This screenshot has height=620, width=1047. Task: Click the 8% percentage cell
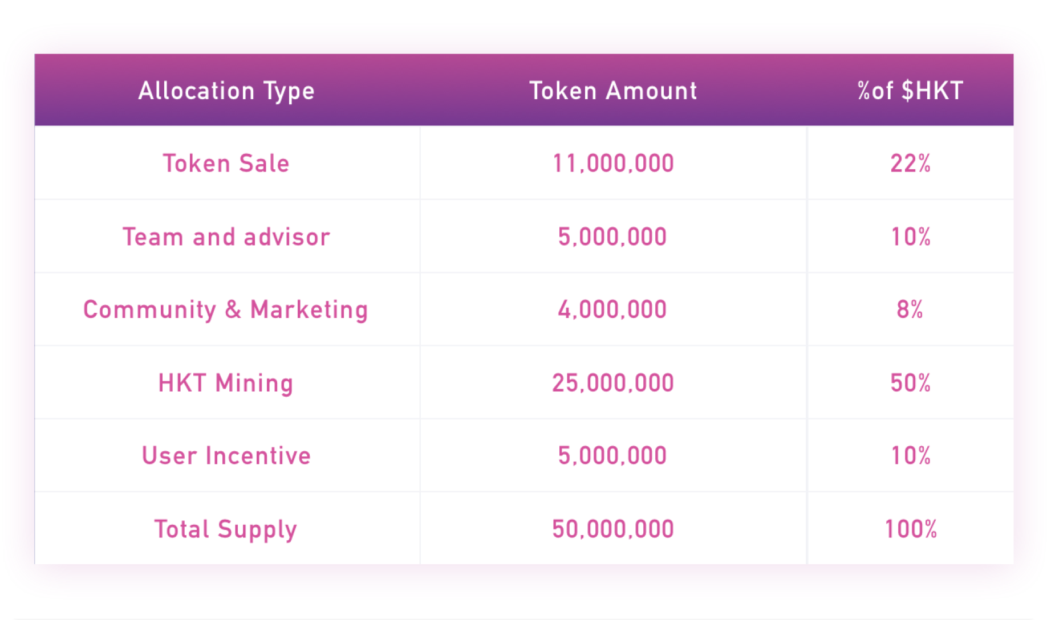910,310
